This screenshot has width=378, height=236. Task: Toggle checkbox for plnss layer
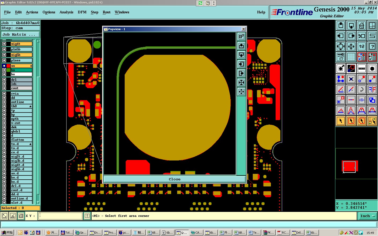pyautogui.click(x=4, y=60)
